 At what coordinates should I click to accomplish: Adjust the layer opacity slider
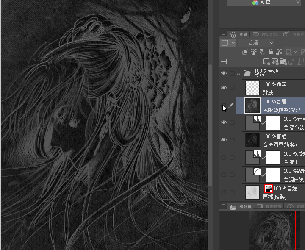[x=291, y=43]
